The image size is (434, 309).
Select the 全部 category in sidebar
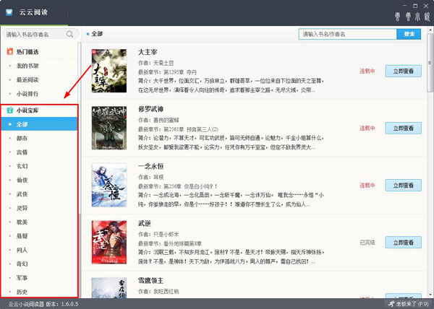pos(39,124)
